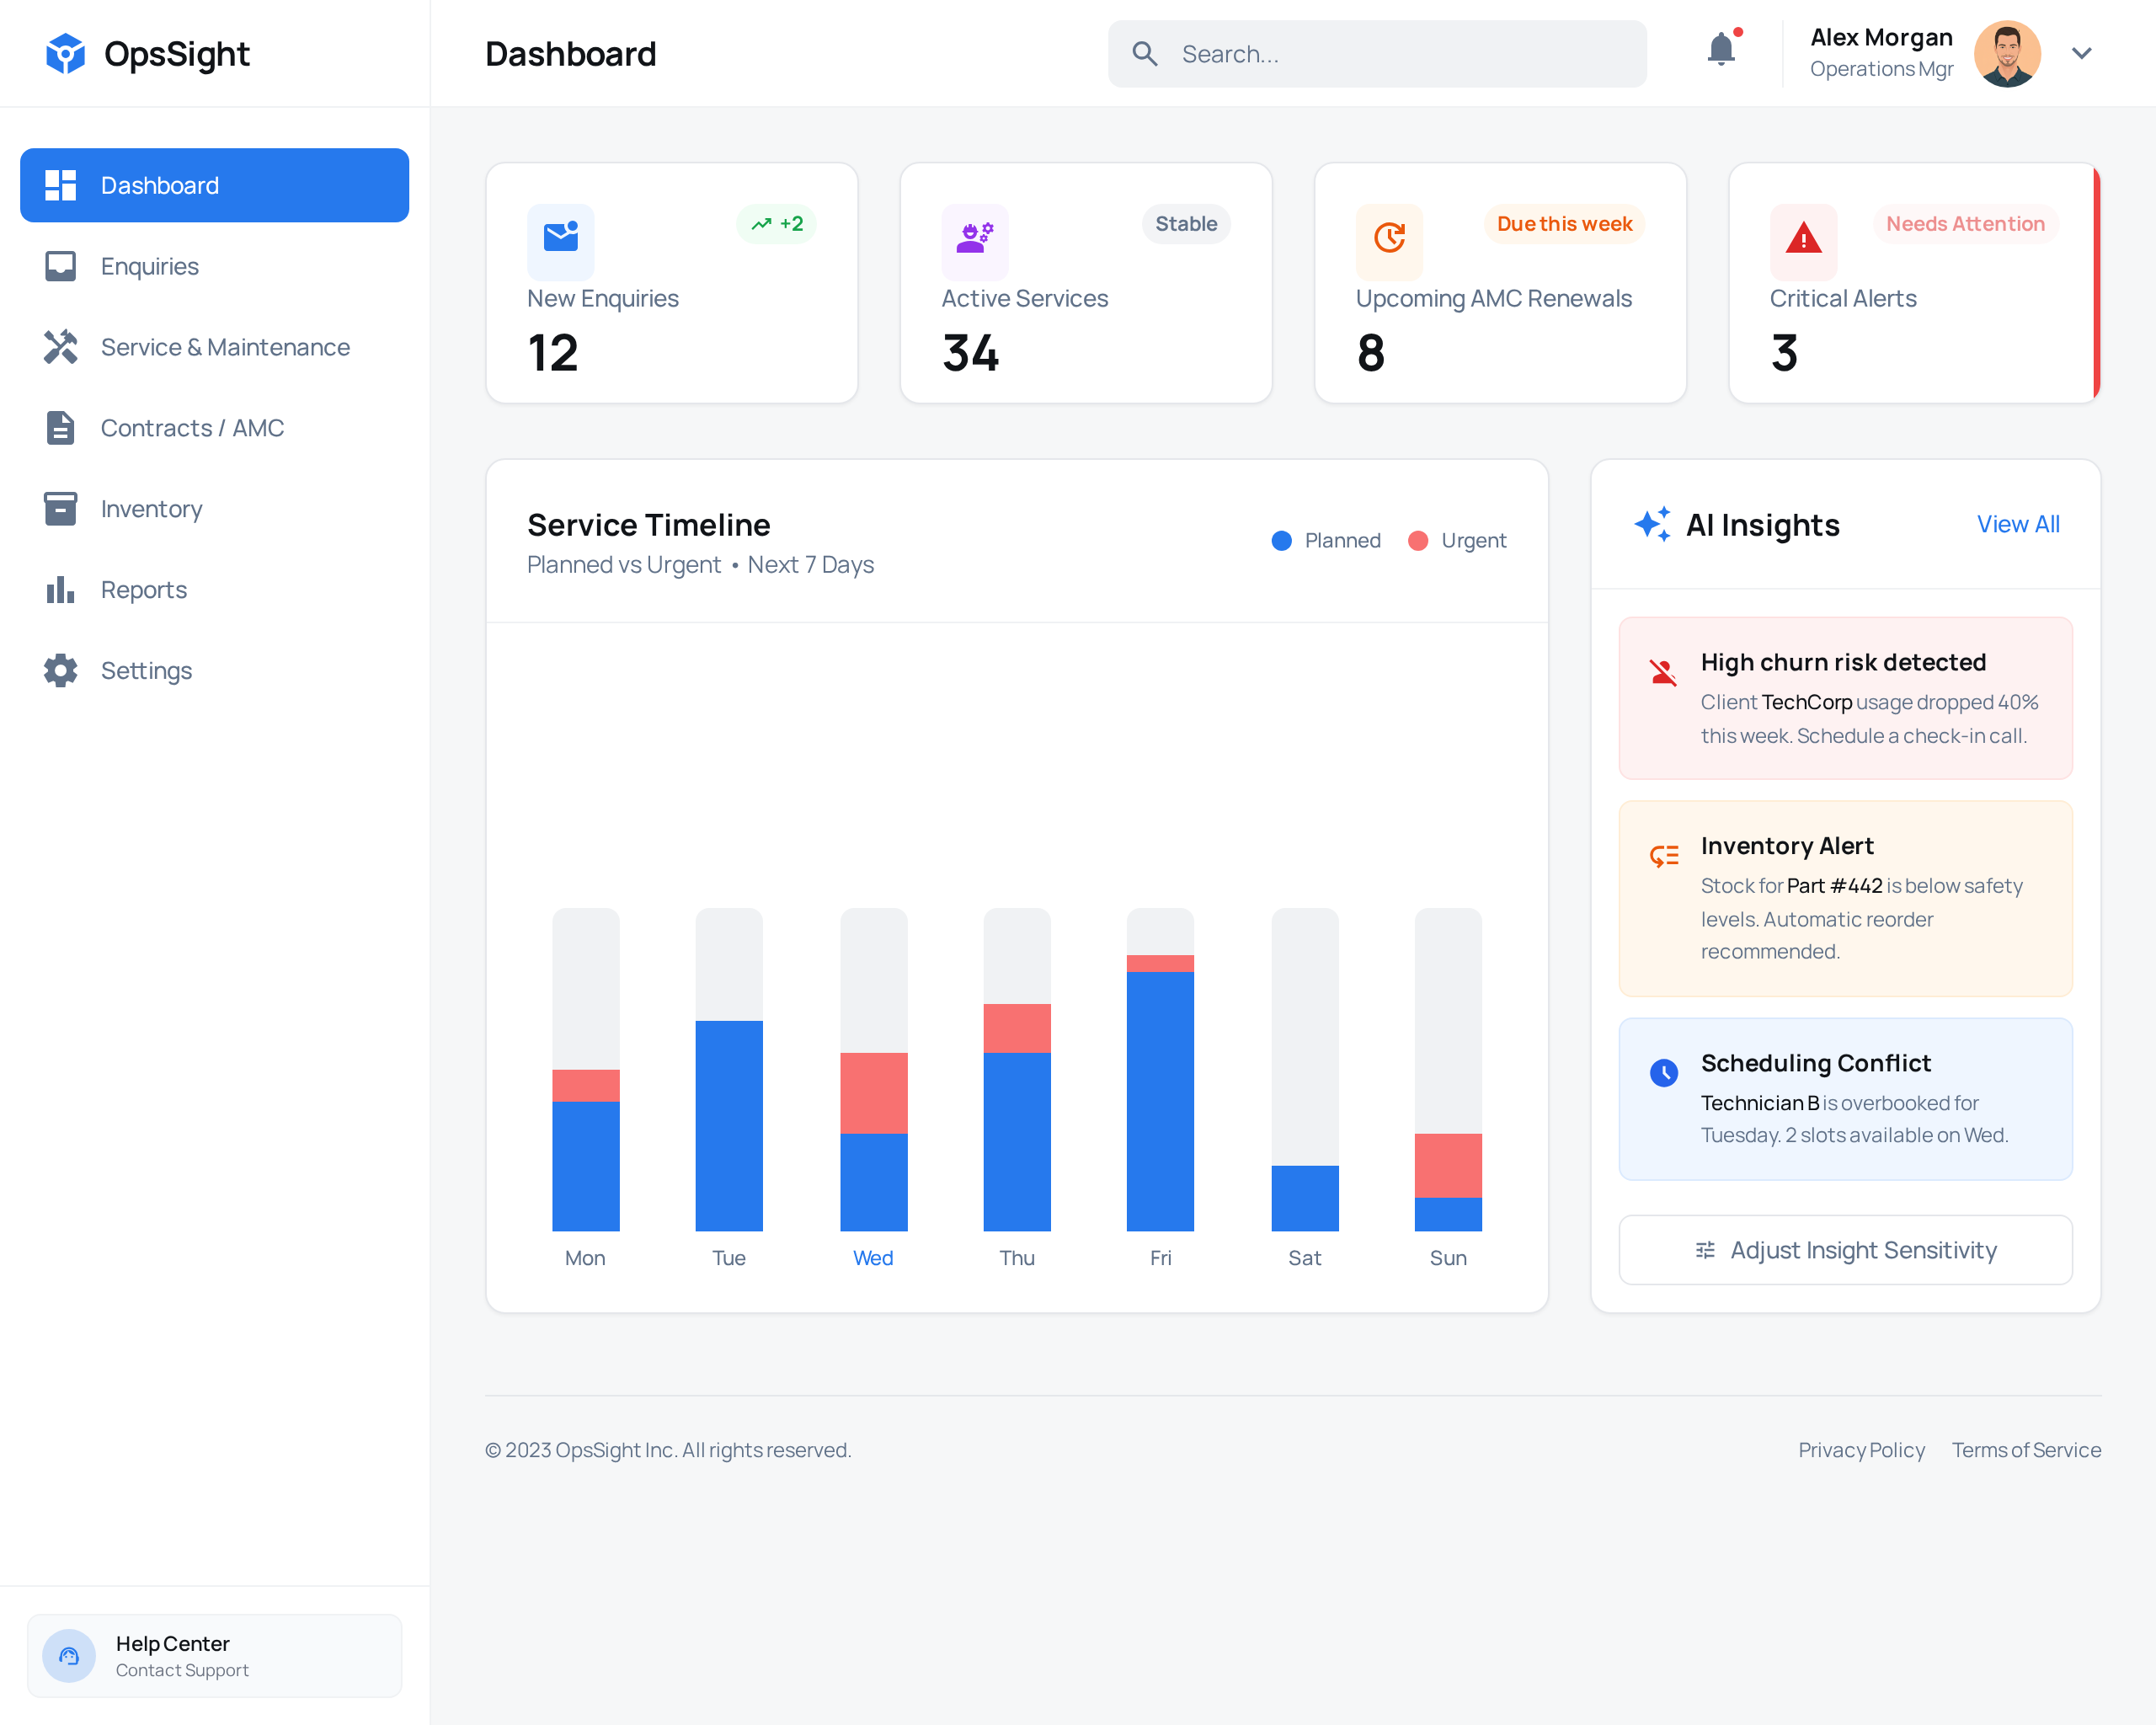
Task: Click the gear Settings icon
Action: coord(61,671)
